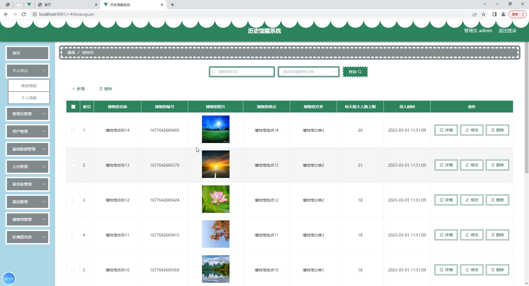The height and width of the screenshot is (286, 529).
Task: Open the browser tab search chevron
Action: click(485, 4)
